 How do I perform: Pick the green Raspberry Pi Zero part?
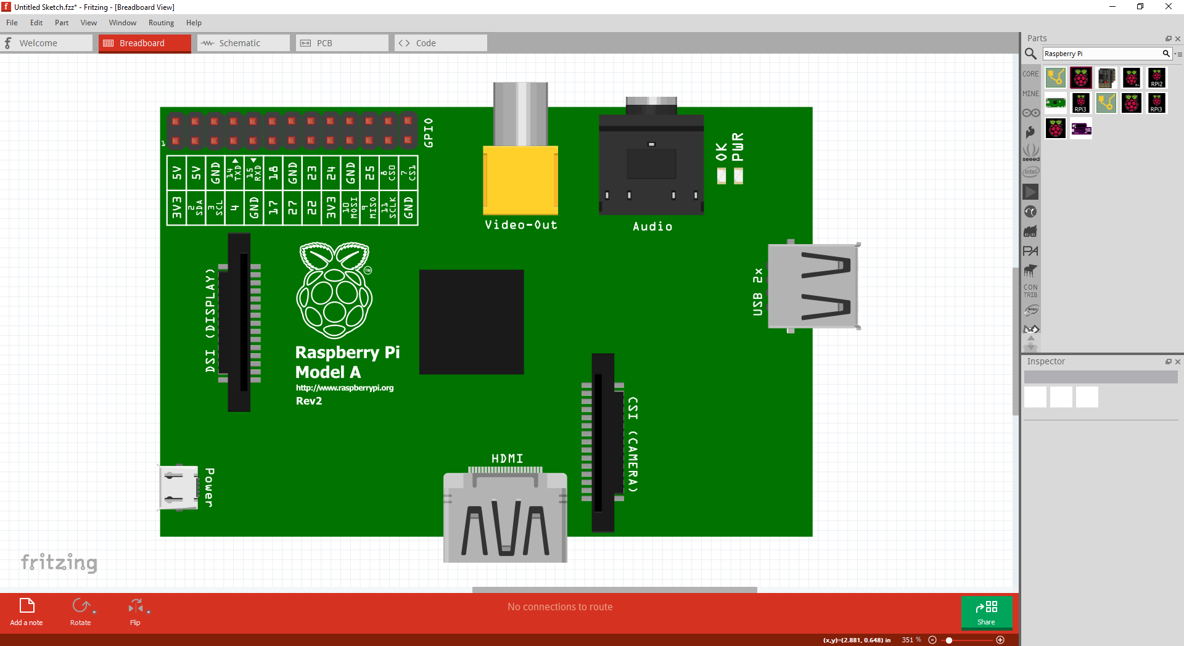coord(1055,103)
